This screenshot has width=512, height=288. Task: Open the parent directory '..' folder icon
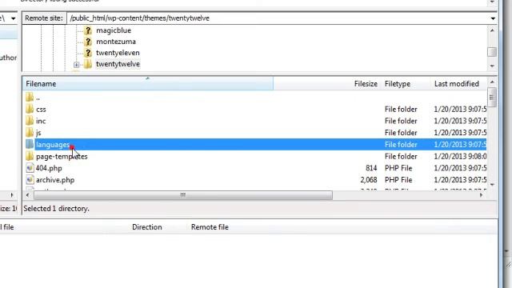[x=30, y=97]
